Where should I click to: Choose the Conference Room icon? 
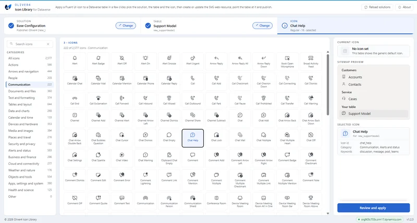pyautogui.click(x=216, y=201)
